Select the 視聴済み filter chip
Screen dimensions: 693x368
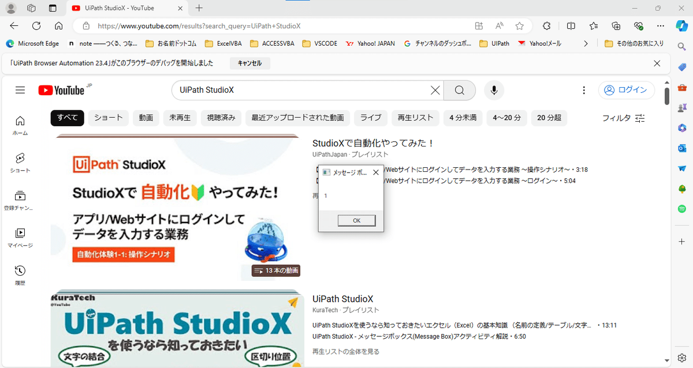[x=222, y=118]
